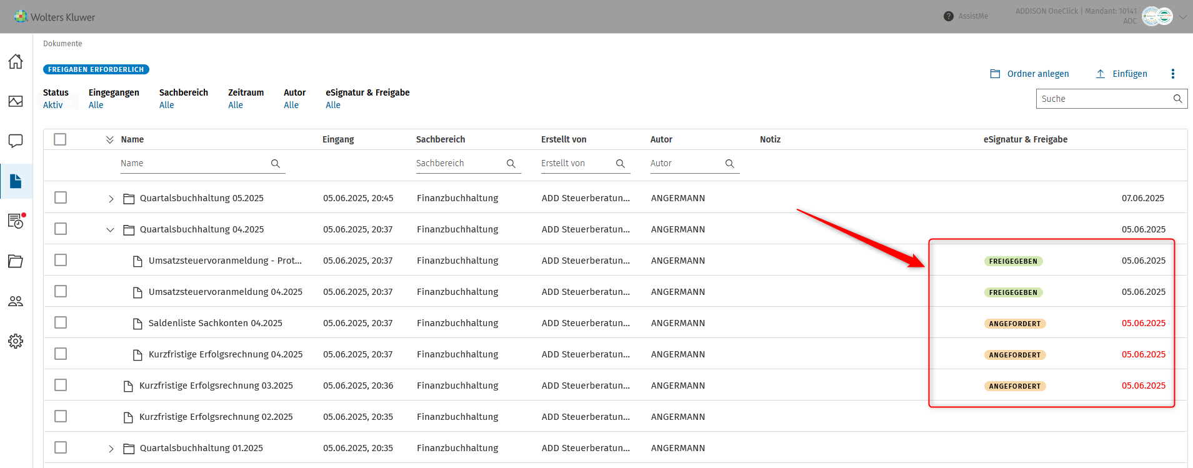Screen dimensions: 1193x468
Task: Click ANGEFORDERT badge for Saldenliste Sachkonten 04.2025
Action: point(1015,324)
